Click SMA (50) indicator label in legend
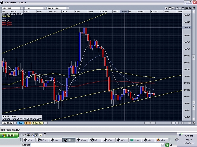 pos(6,16)
